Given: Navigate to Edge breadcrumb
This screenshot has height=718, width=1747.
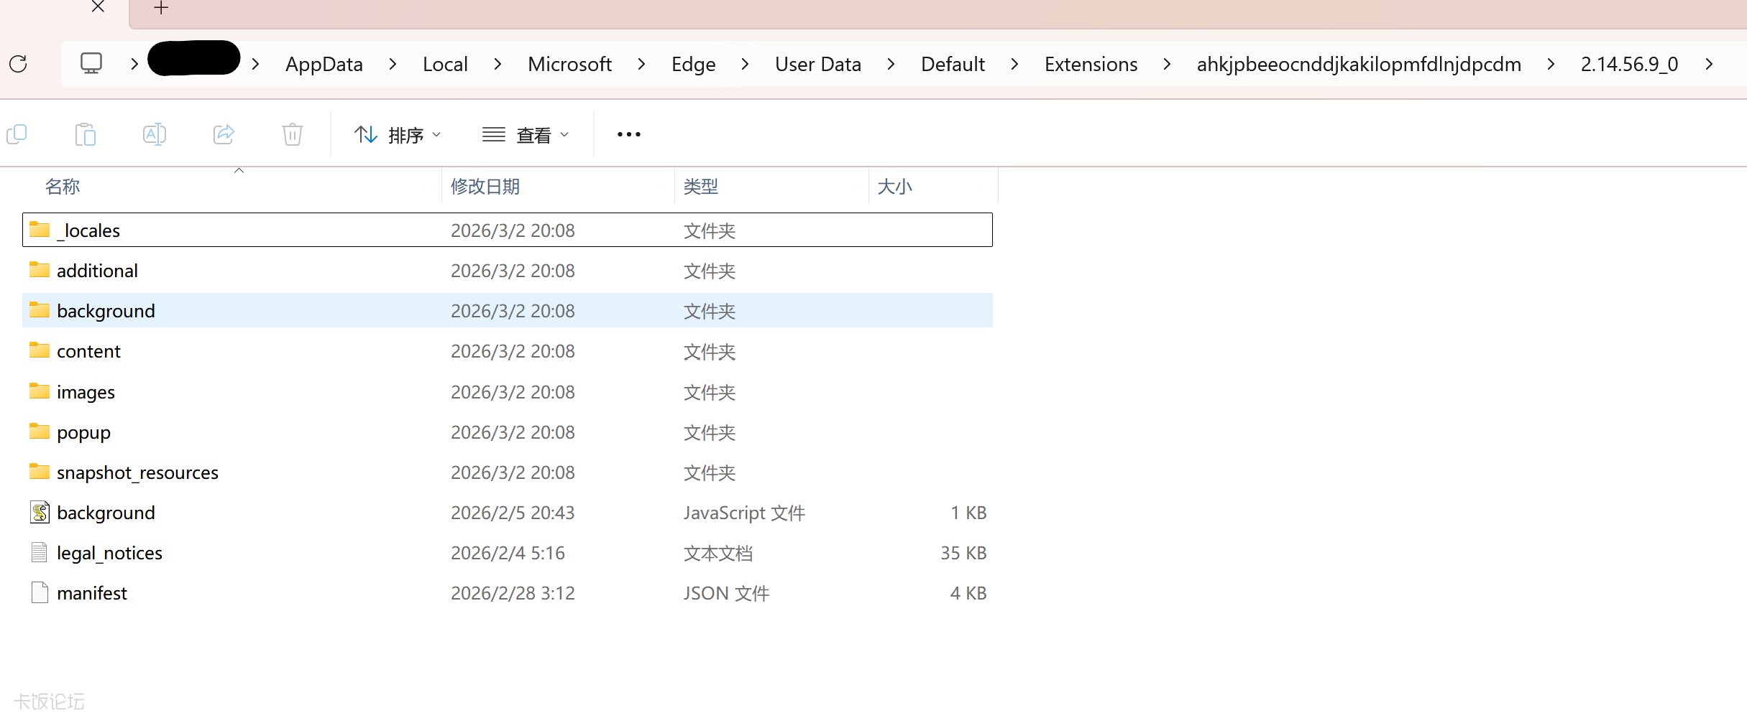Looking at the screenshot, I should pos(694,64).
